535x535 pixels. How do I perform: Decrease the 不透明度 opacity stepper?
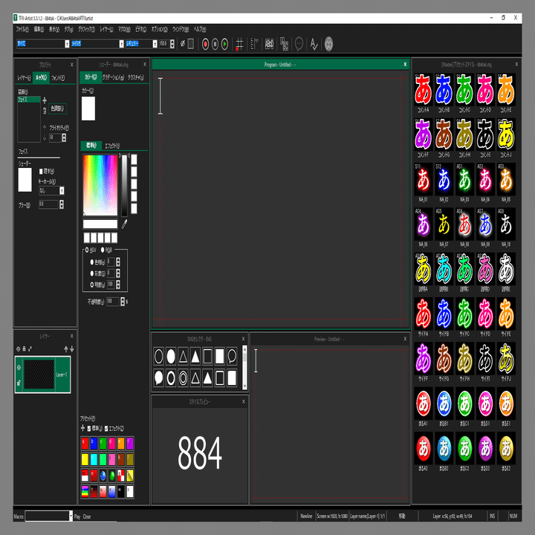pyautogui.click(x=123, y=304)
